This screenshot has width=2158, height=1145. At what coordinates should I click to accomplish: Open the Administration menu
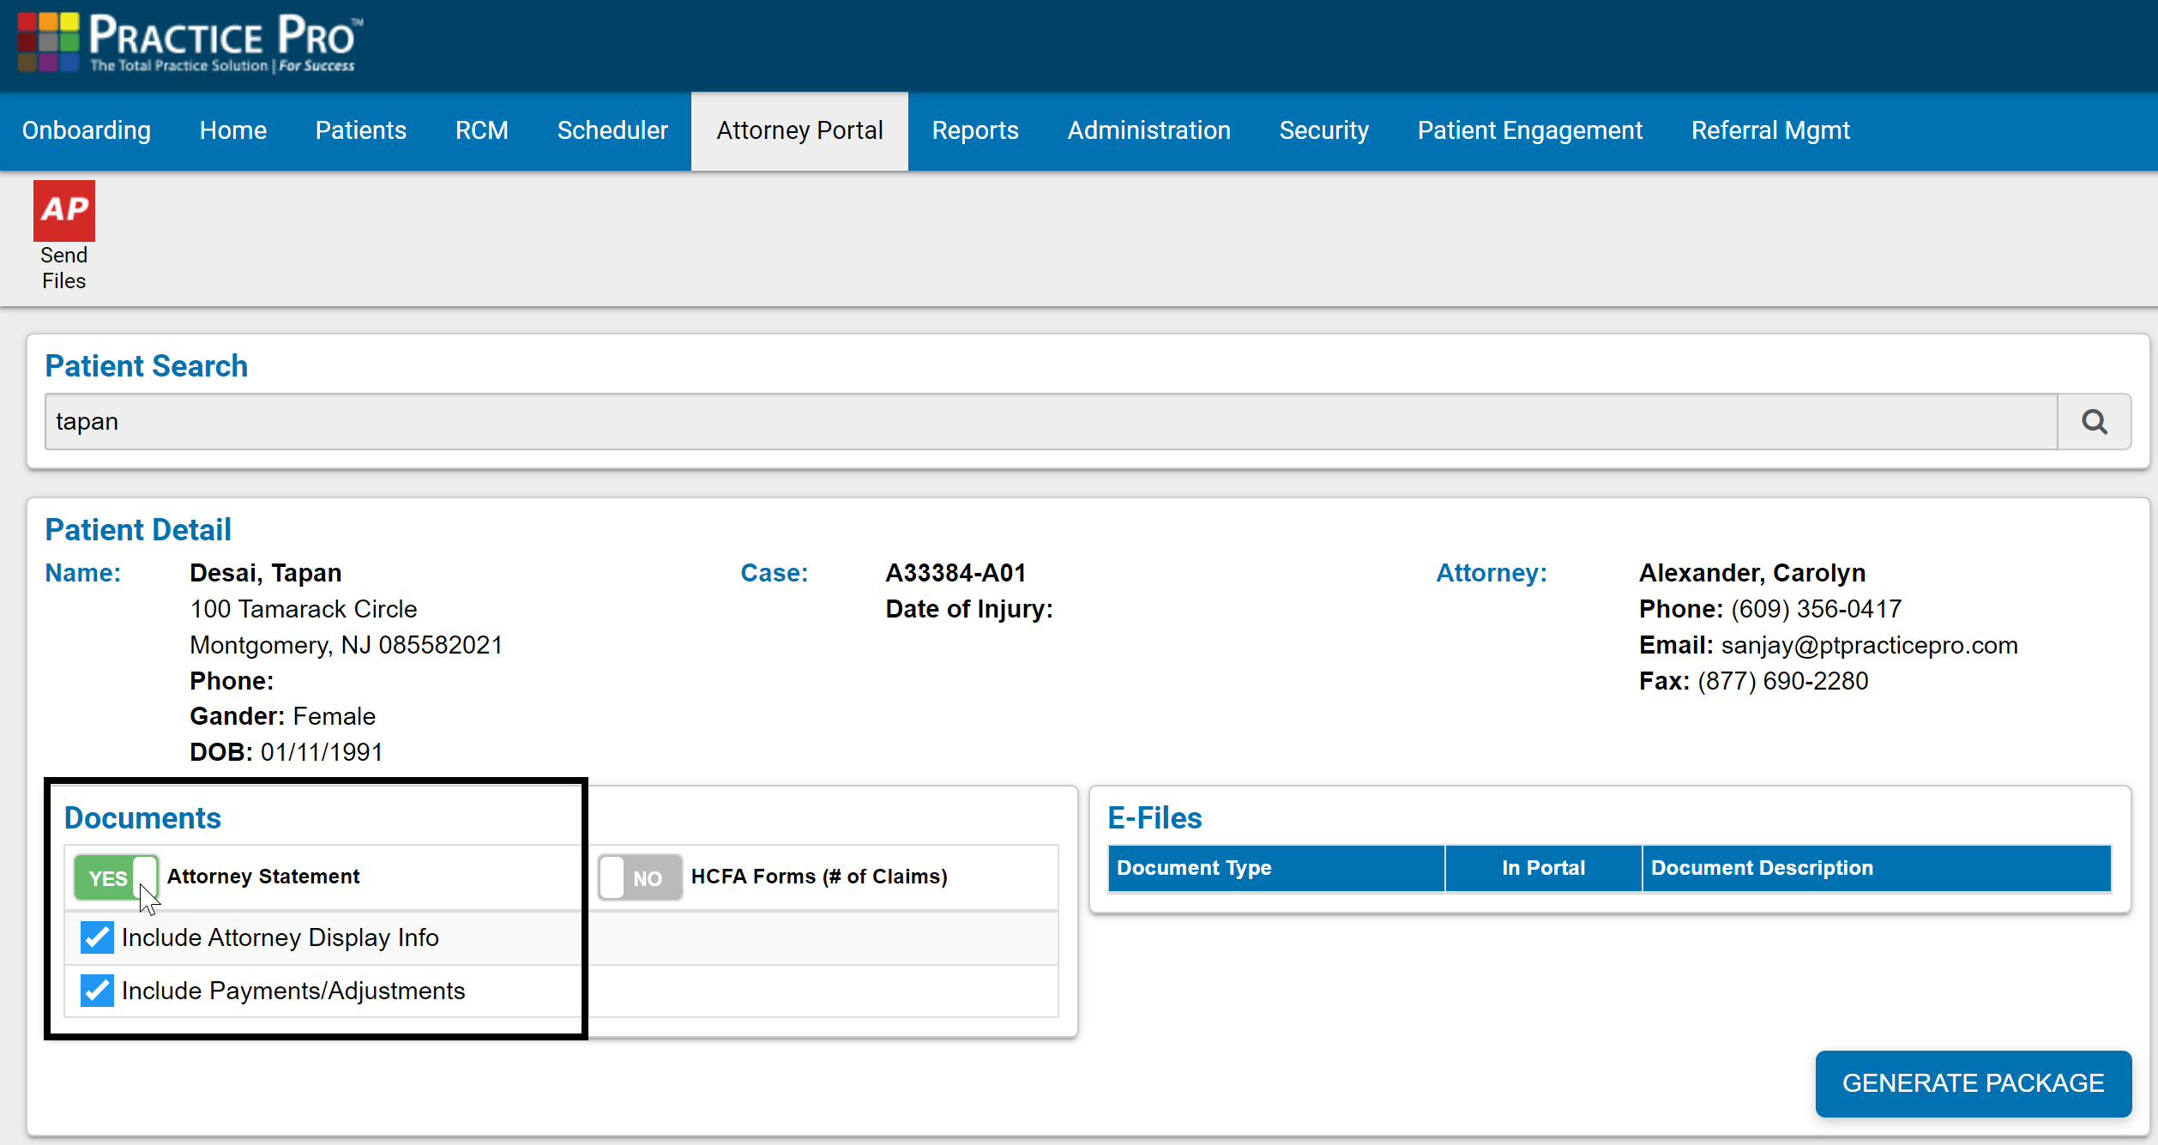1148,130
